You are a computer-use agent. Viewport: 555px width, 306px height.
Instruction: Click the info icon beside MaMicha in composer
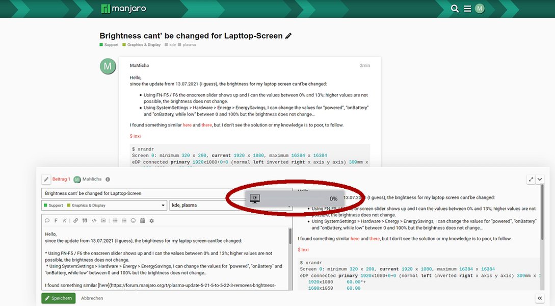click(108, 180)
